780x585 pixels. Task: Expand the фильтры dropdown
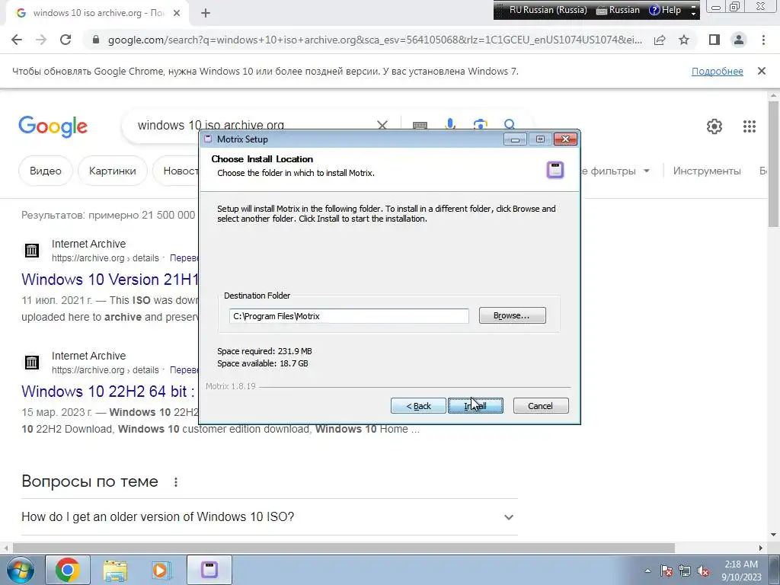tap(615, 171)
